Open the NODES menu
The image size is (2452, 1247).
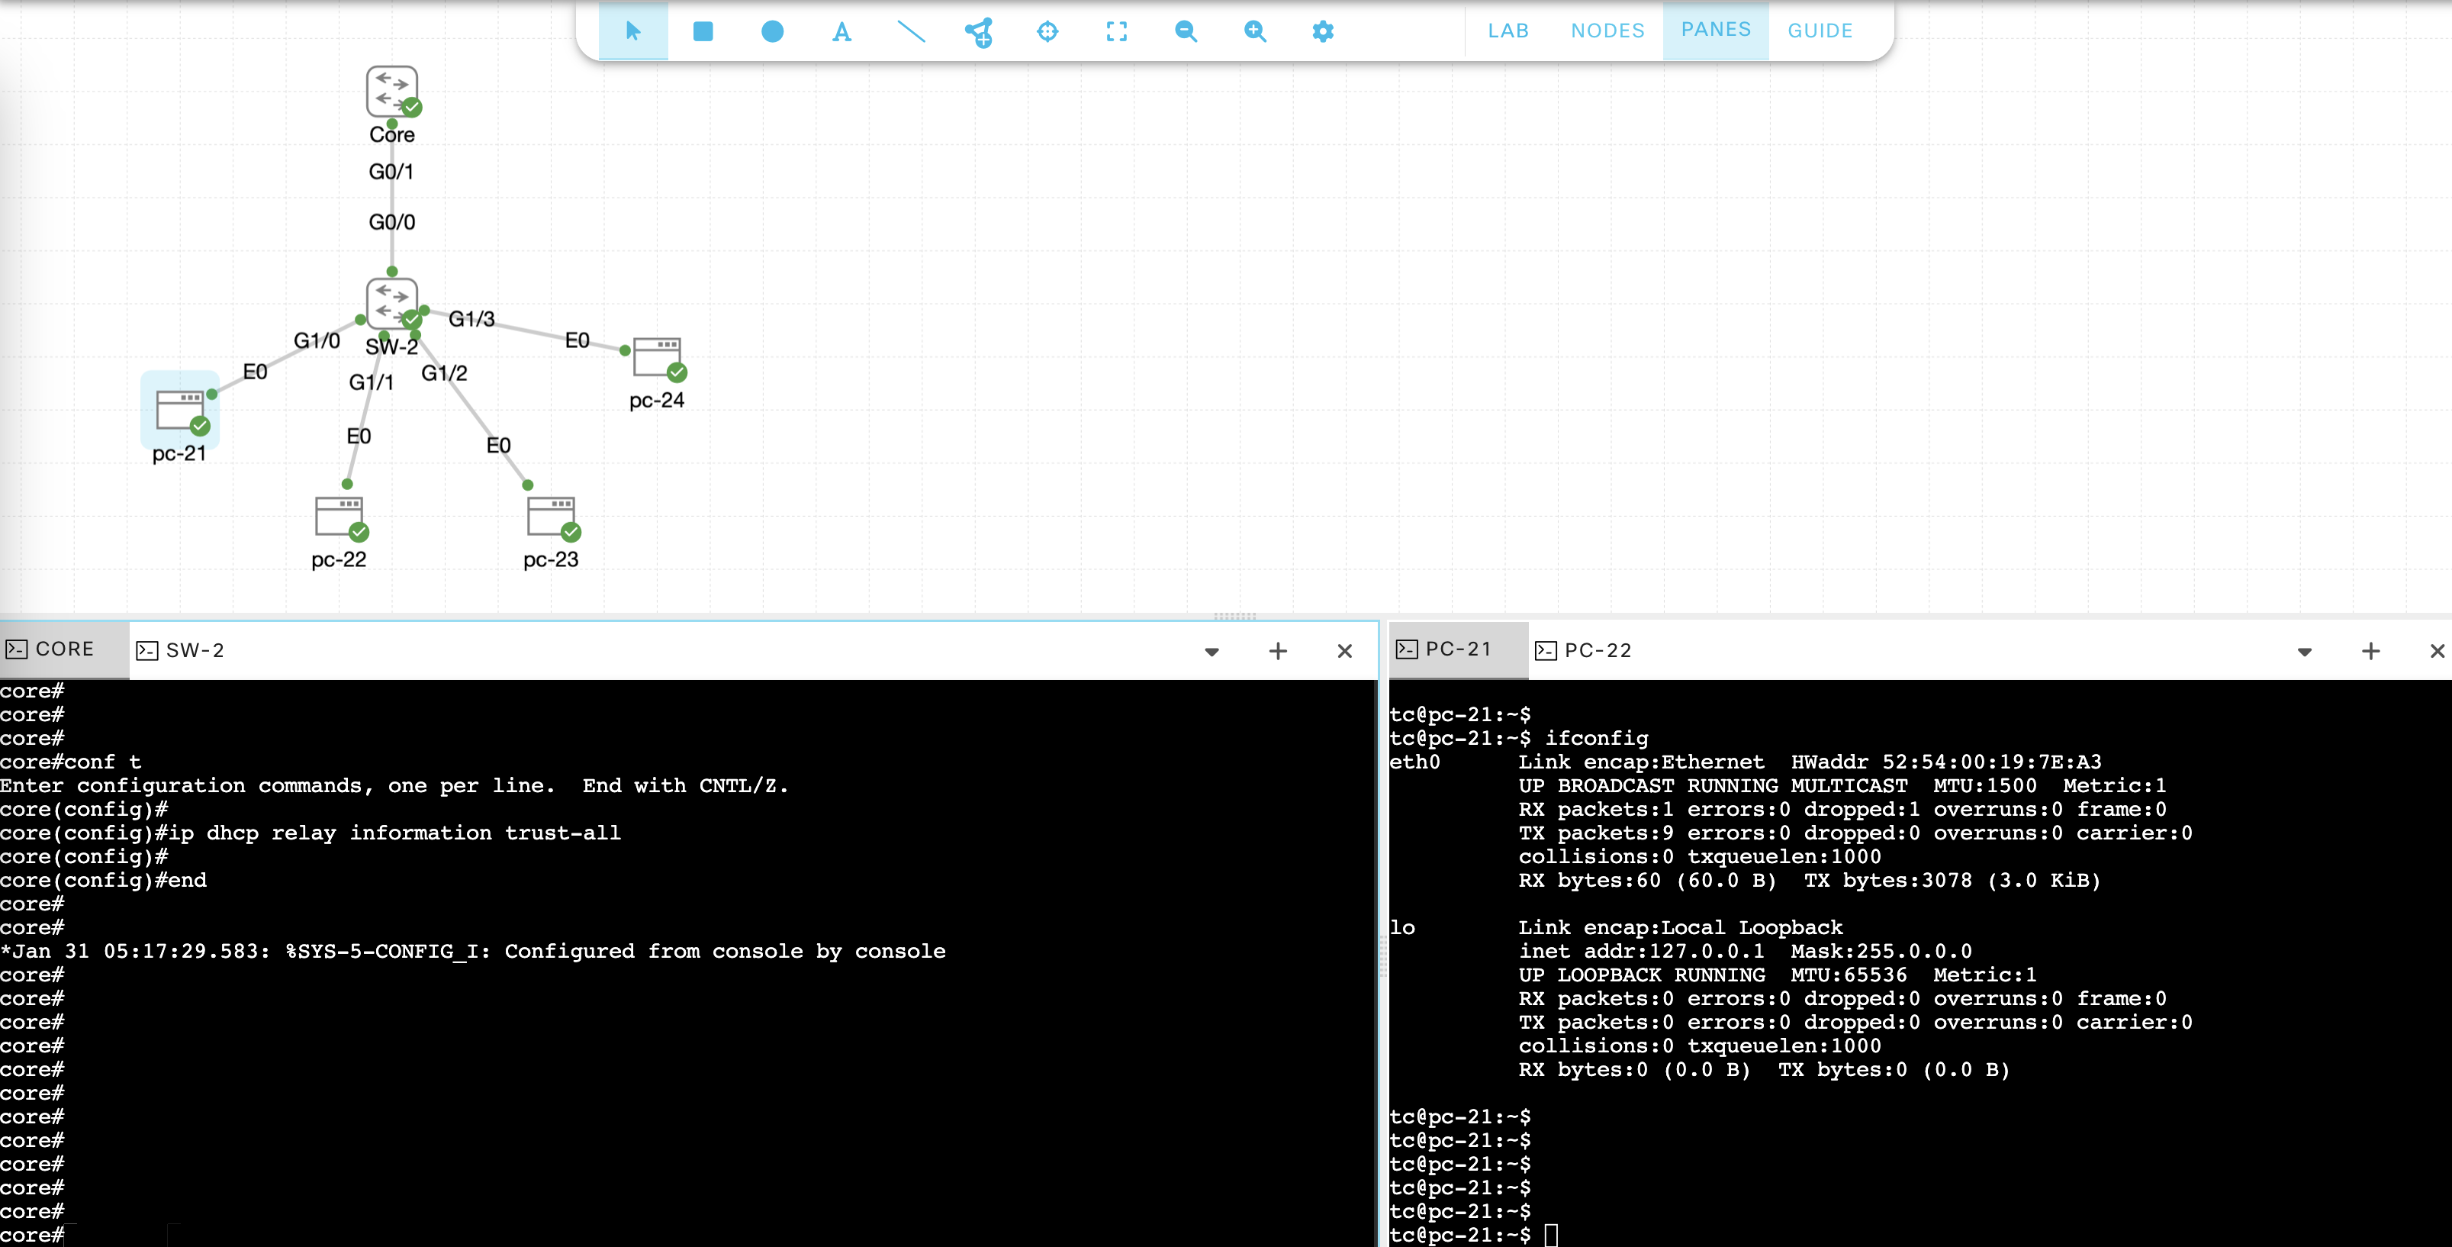tap(1607, 31)
